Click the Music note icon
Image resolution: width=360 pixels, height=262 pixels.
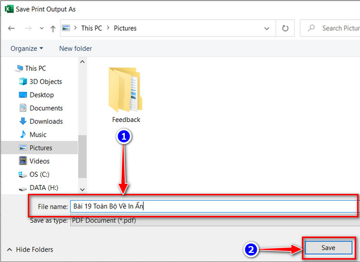point(23,134)
